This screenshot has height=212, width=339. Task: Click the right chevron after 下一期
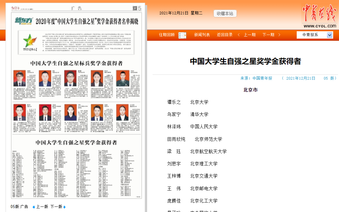click(279, 35)
